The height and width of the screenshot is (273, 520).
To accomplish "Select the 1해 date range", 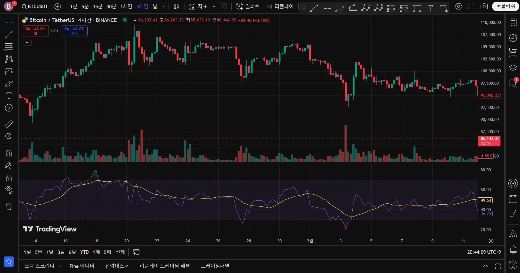I will 96,252.
